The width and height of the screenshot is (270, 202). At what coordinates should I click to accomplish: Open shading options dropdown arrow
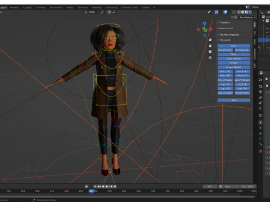tap(254, 12)
